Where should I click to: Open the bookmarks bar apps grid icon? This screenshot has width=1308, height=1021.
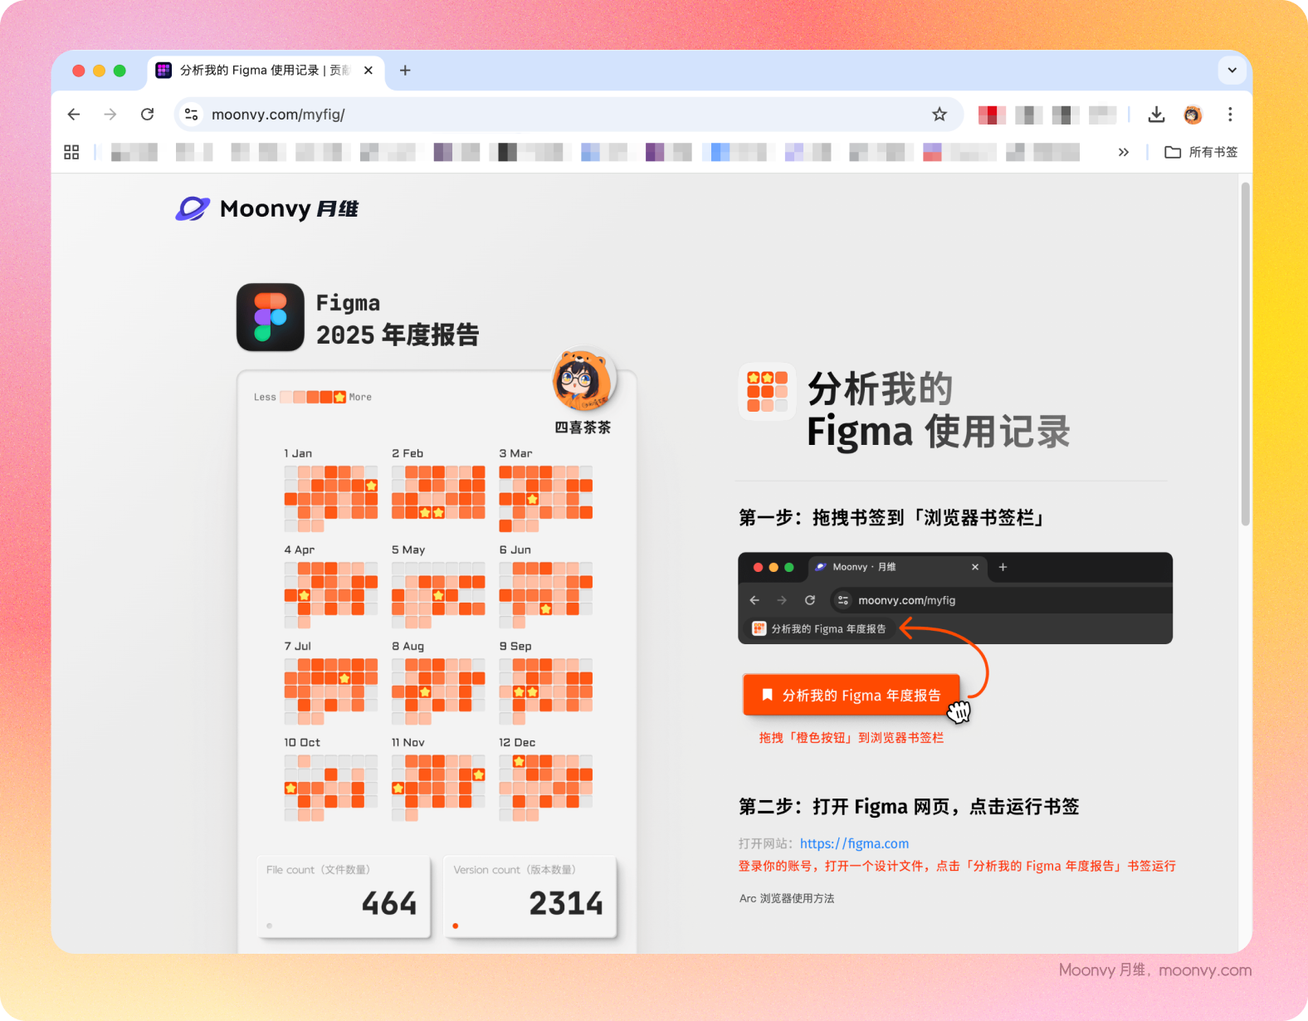(x=71, y=152)
